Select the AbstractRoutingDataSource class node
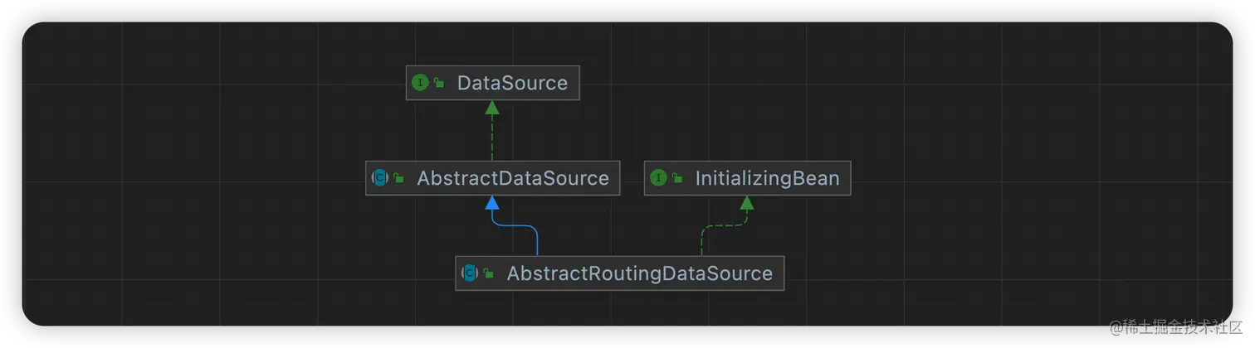Screen dimensions: 1255x348 point(619,273)
